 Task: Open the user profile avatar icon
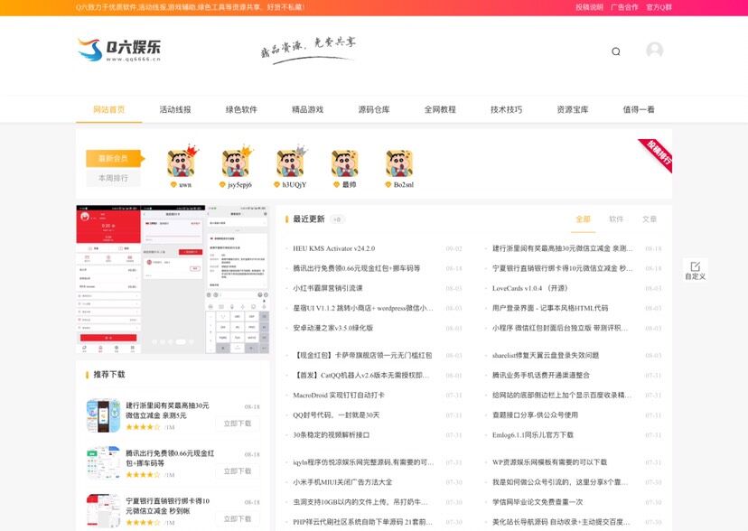pos(654,50)
